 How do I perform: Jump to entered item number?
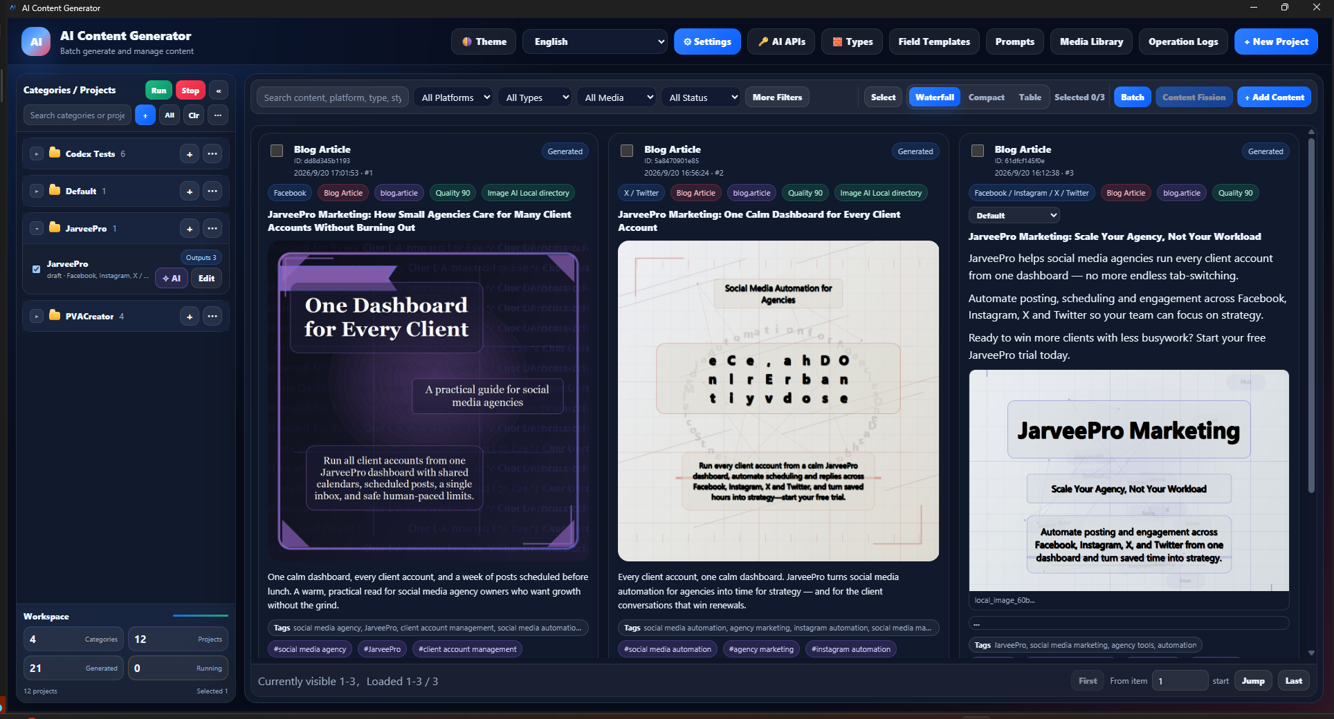(1252, 681)
